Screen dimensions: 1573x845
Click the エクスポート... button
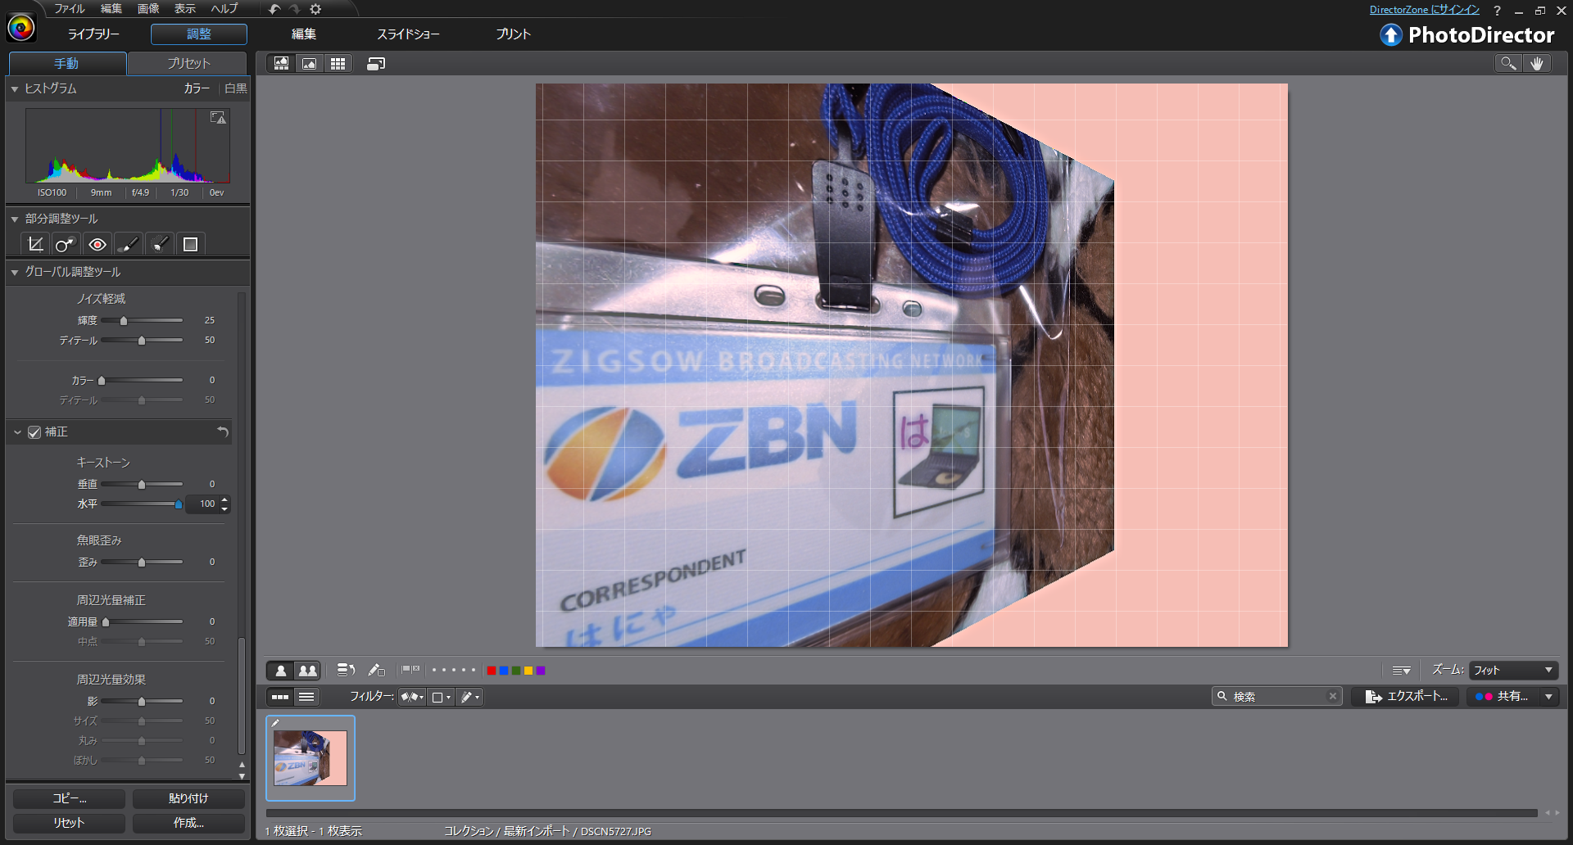tap(1406, 696)
